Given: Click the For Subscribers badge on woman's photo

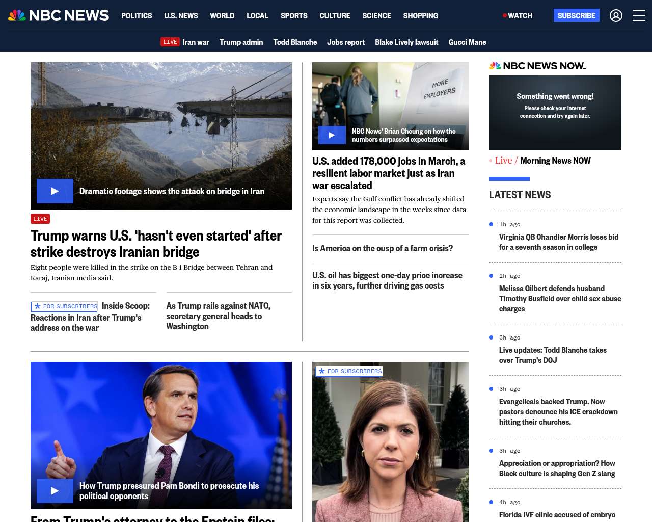Looking at the screenshot, I should pos(349,371).
